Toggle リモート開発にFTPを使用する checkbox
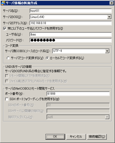Image resolution: width=115 pixels, height=143 pixels. (7, 76)
